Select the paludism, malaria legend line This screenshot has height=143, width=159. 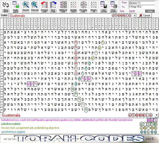(x=11, y=124)
